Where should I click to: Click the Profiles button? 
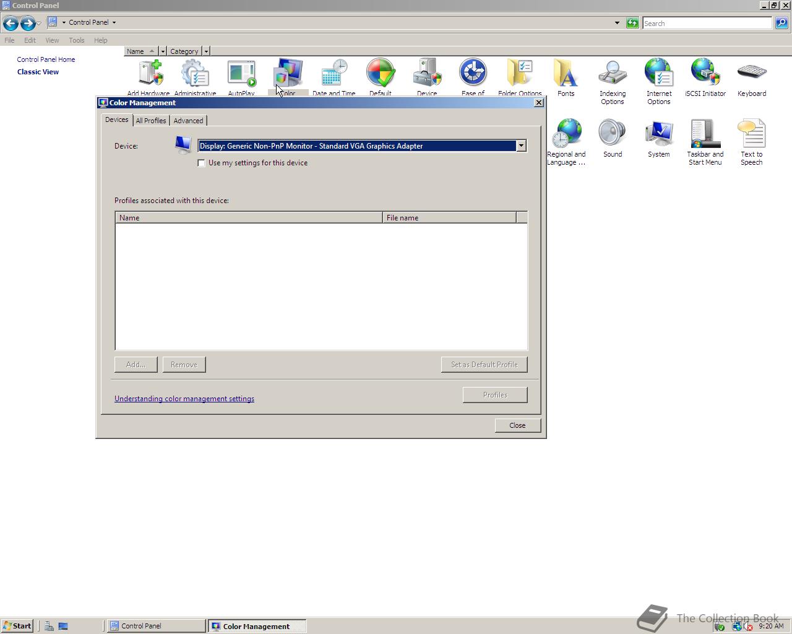[495, 395]
